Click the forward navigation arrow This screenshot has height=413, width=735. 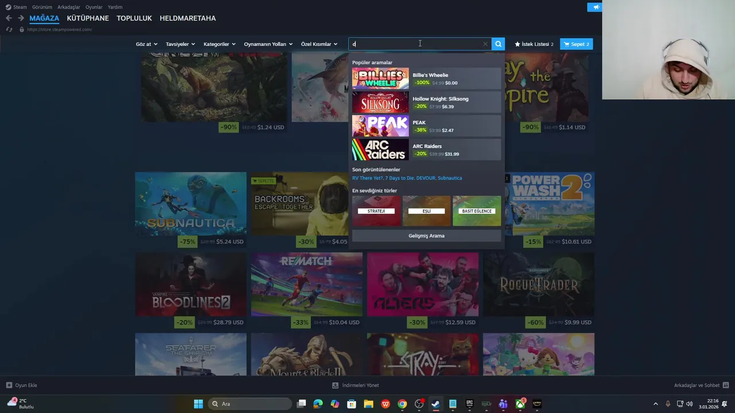point(21,18)
